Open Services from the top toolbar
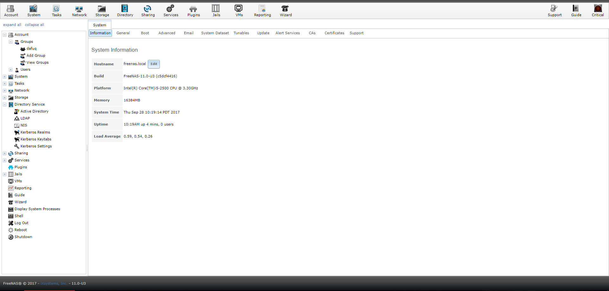Image resolution: width=609 pixels, height=291 pixels. (x=171, y=11)
